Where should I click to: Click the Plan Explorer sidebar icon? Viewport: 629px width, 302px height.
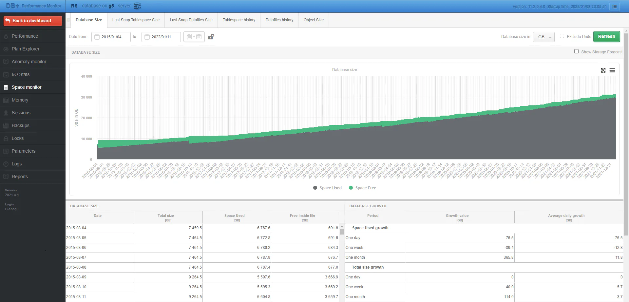(x=6, y=49)
